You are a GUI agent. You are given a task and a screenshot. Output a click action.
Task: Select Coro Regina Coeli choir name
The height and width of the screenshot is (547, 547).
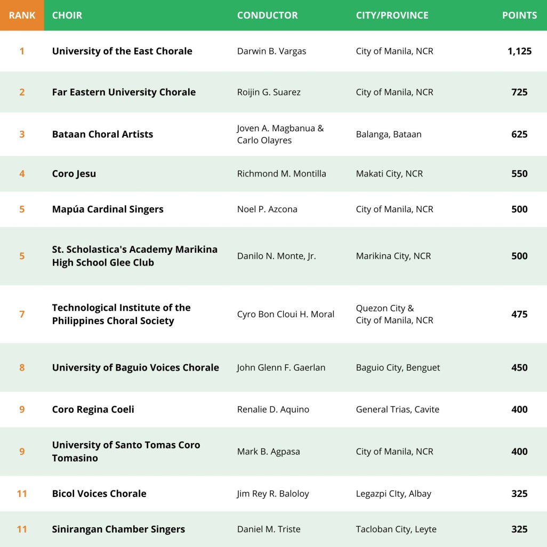tap(93, 409)
